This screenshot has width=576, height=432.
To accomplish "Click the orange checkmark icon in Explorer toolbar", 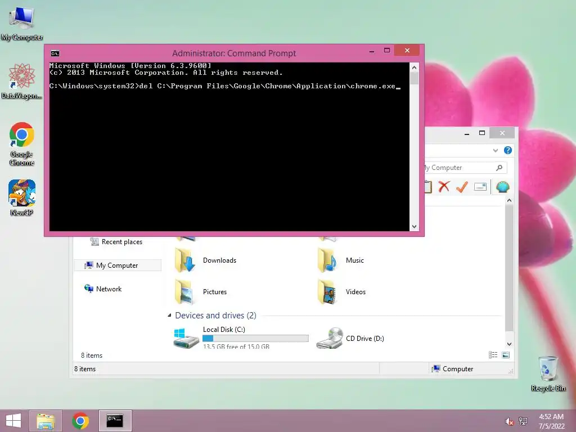I will [462, 187].
